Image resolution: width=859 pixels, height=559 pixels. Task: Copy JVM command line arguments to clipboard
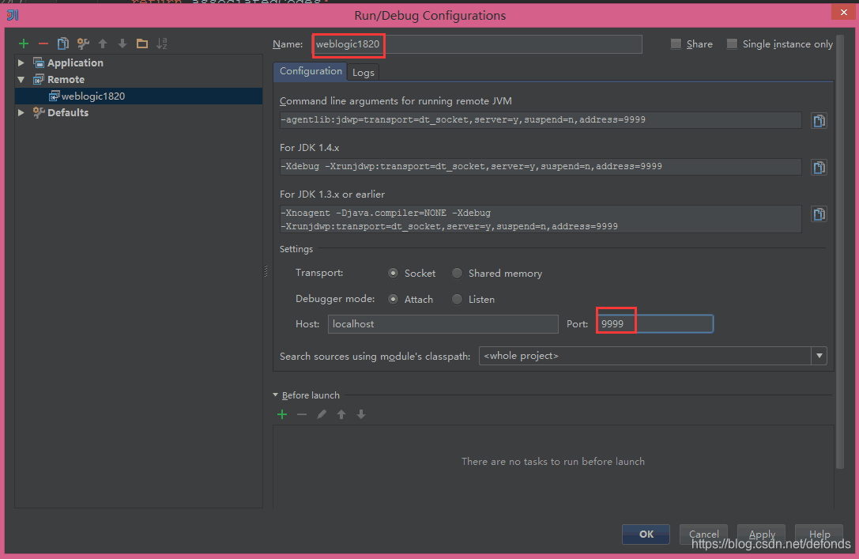[819, 120]
